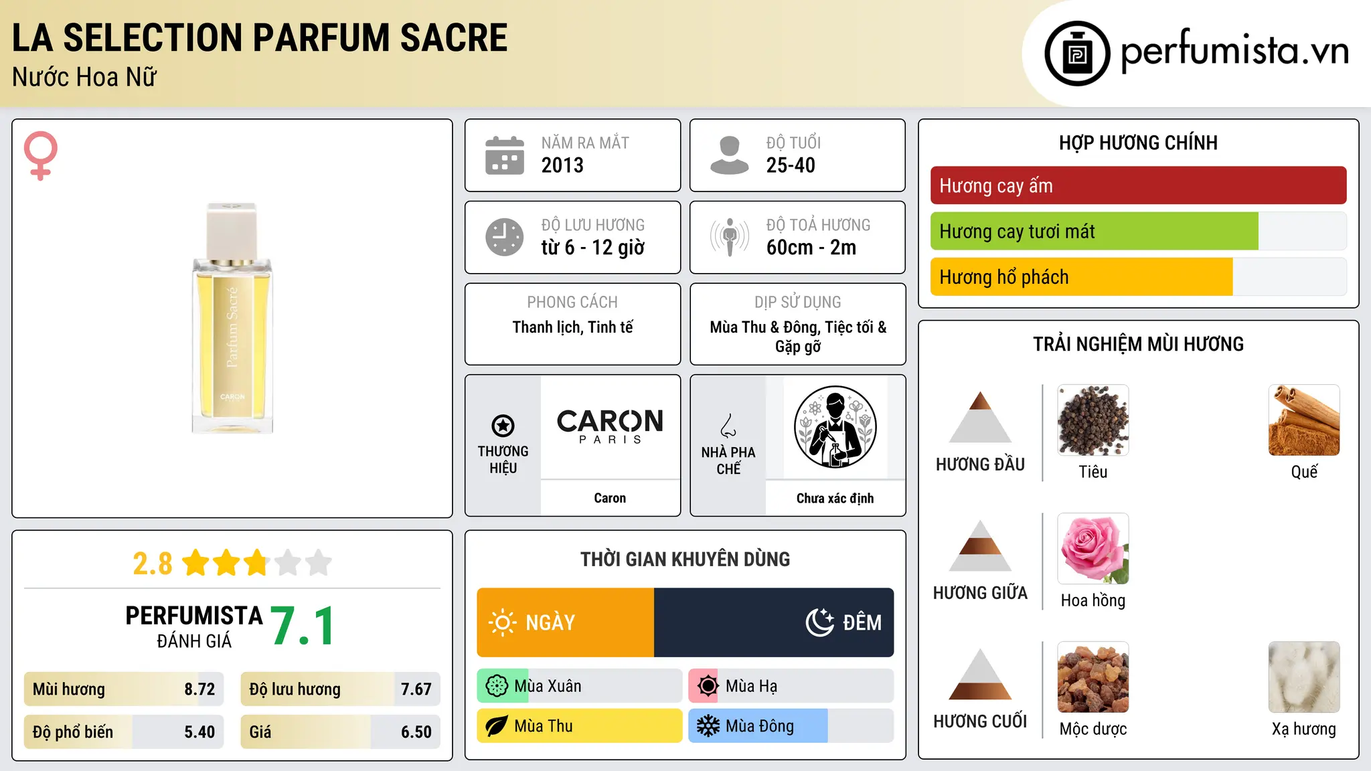Click the perfumista.vn perfume bottle logo icon
Image resolution: width=1371 pixels, height=771 pixels.
pos(1077,54)
